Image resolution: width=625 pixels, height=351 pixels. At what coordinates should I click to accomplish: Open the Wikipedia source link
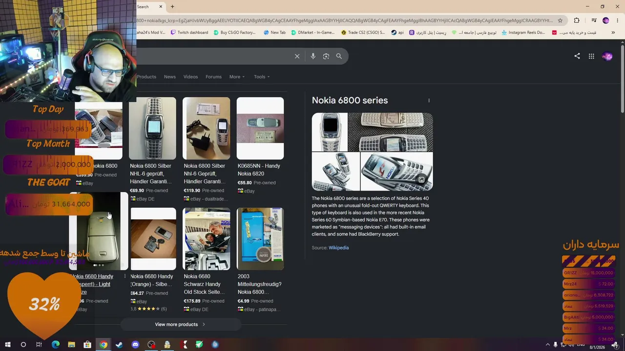[338, 248]
